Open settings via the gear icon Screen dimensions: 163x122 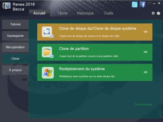tap(153, 13)
